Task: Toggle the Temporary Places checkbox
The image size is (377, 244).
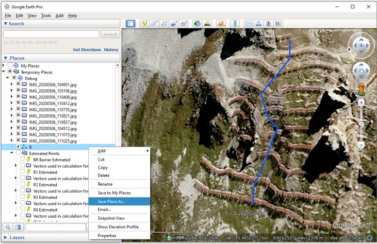Action: click(x=10, y=71)
